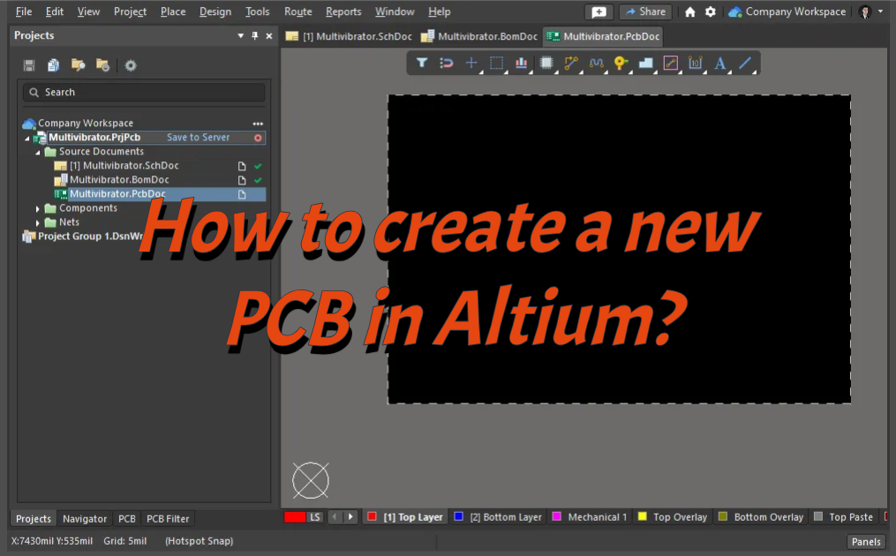Click the Save to Server link
The image size is (896, 556).
[x=198, y=137]
